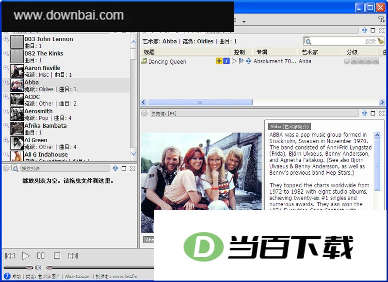Viewport: 388px width, 282px height.
Task: Pause playback
Action: tap(41, 255)
